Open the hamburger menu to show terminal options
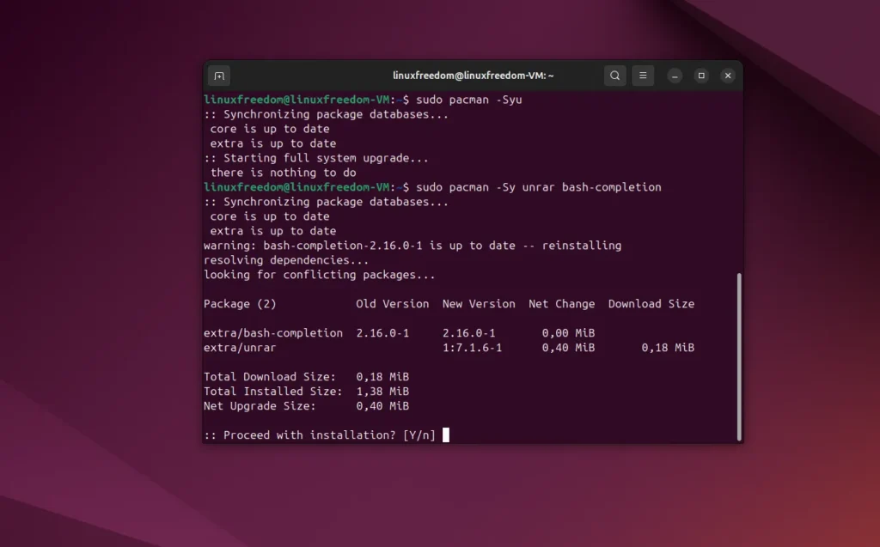880x547 pixels. [x=642, y=76]
